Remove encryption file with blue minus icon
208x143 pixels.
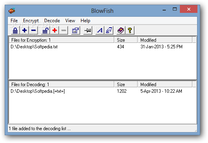point(34,30)
